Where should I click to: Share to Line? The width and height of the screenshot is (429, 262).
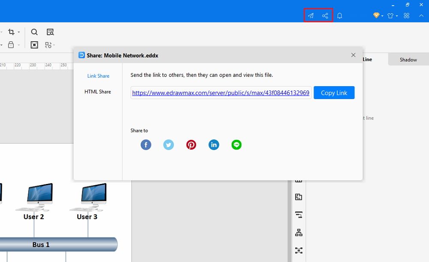pos(236,145)
